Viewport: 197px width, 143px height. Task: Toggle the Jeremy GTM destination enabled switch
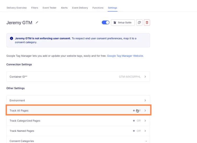click(105, 22)
